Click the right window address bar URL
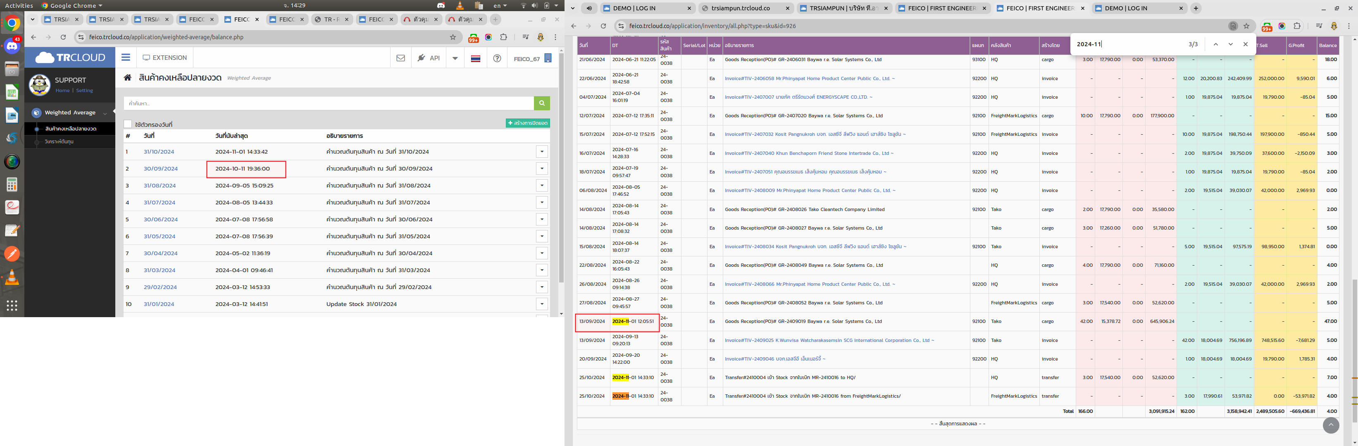The width and height of the screenshot is (1358, 446). coord(712,26)
